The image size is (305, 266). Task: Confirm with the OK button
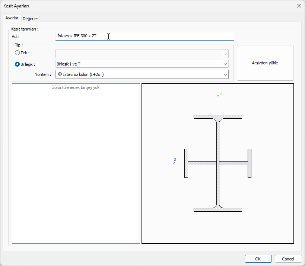tap(258, 259)
